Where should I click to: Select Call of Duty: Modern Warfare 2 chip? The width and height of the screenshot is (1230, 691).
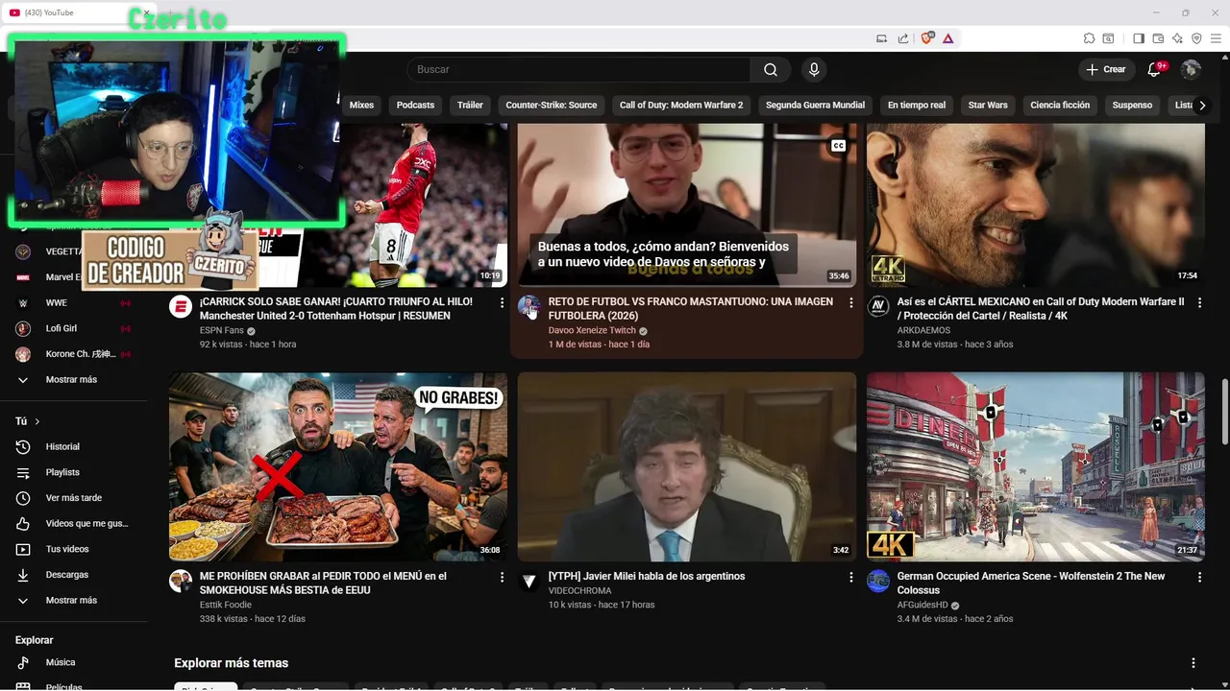[681, 106]
